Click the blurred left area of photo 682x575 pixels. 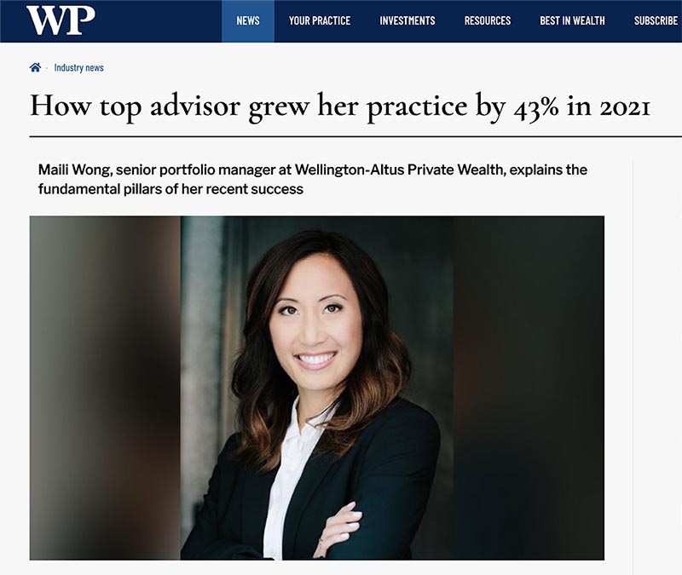[105, 388]
